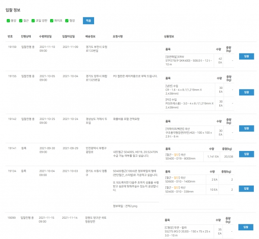Click the PO 철판 laser request note
The width and height of the screenshot is (259, 239).
(x=135, y=76)
